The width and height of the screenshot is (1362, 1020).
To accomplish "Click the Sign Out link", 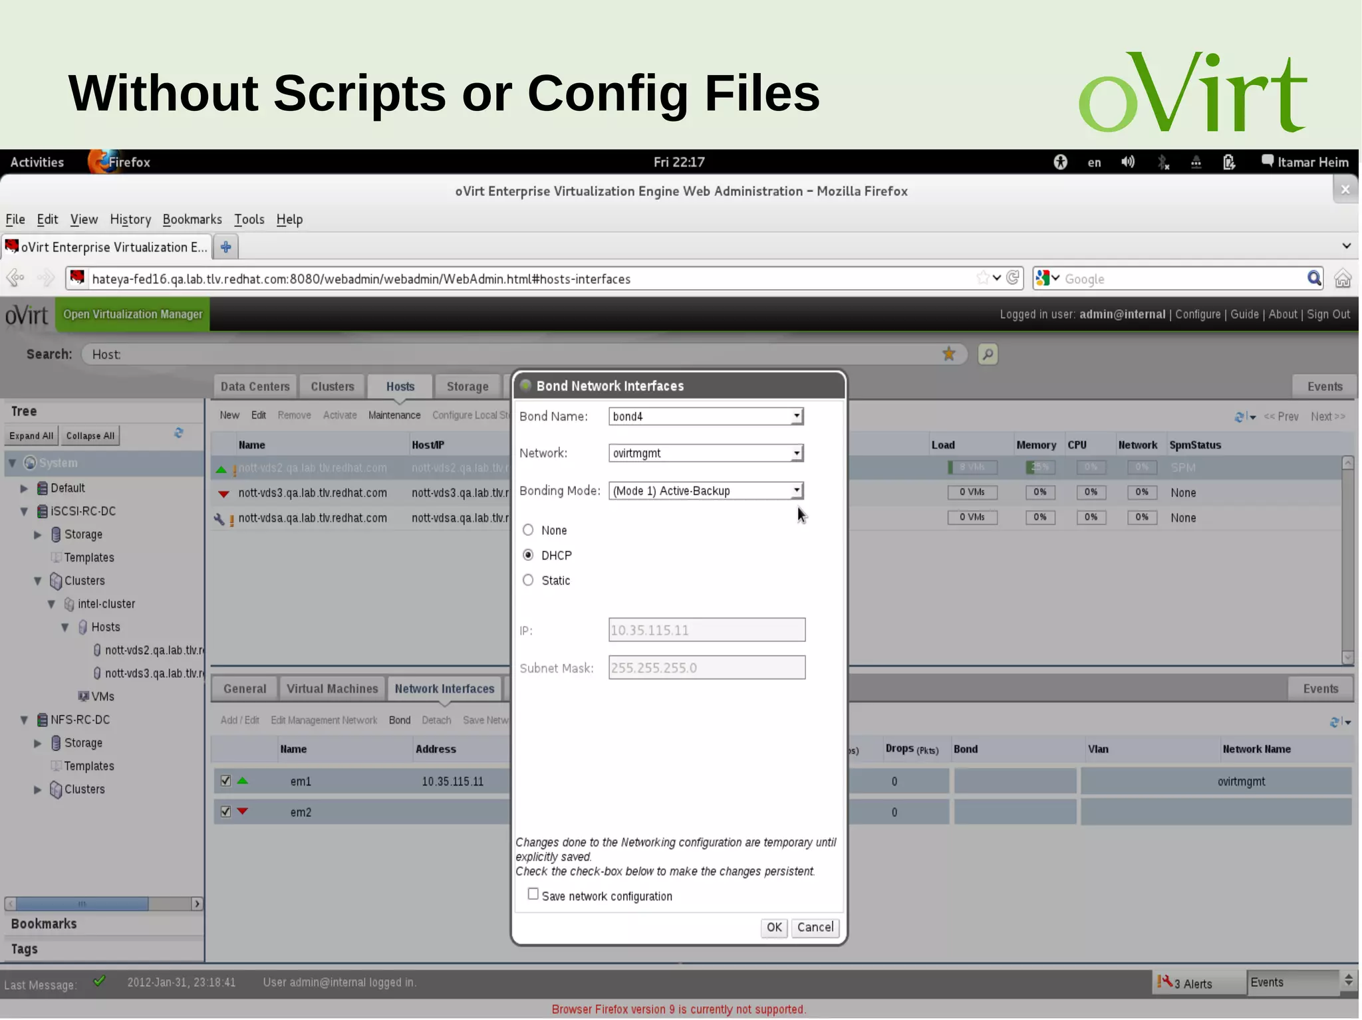I will pyautogui.click(x=1328, y=314).
